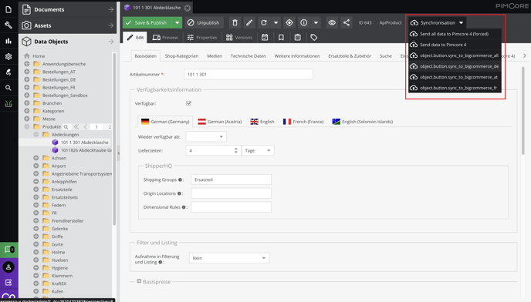Click the Artikelnummer input field
Viewport: 531px width, 302px height.
(249, 75)
